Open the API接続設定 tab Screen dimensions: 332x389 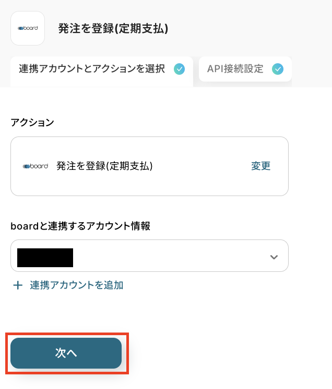pyautogui.click(x=235, y=69)
